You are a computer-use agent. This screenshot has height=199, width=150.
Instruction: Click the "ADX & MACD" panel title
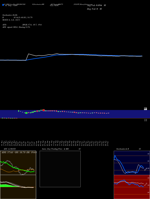click(10, 149)
